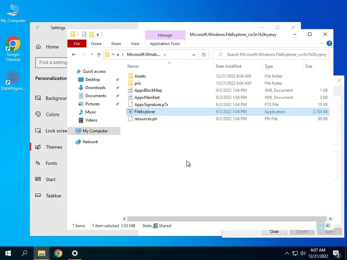347x260 pixels.
Task: Open Taskbar settings in sidebar
Action: (54, 196)
